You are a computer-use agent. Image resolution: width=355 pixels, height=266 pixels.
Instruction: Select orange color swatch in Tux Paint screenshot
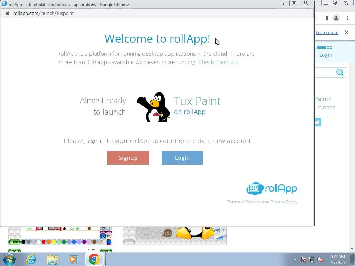[x=49, y=242]
